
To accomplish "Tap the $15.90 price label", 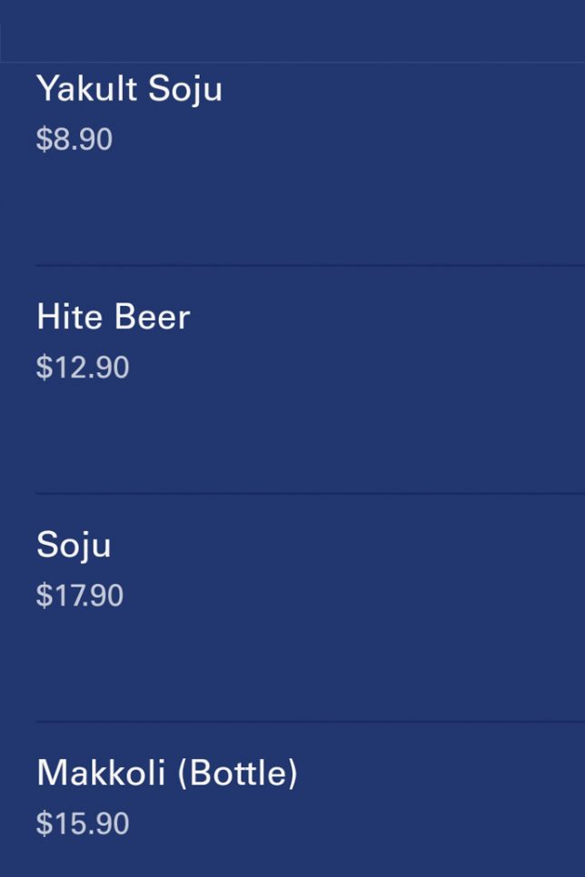I will point(83,823).
